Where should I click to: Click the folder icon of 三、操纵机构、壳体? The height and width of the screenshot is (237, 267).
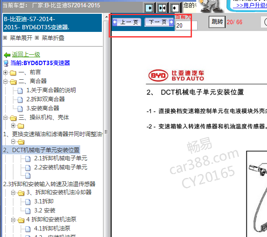pos(13,118)
